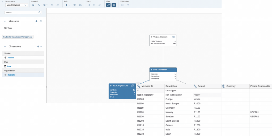Collapse the Measures section
The width and height of the screenshot is (272, 136).
point(5,21)
